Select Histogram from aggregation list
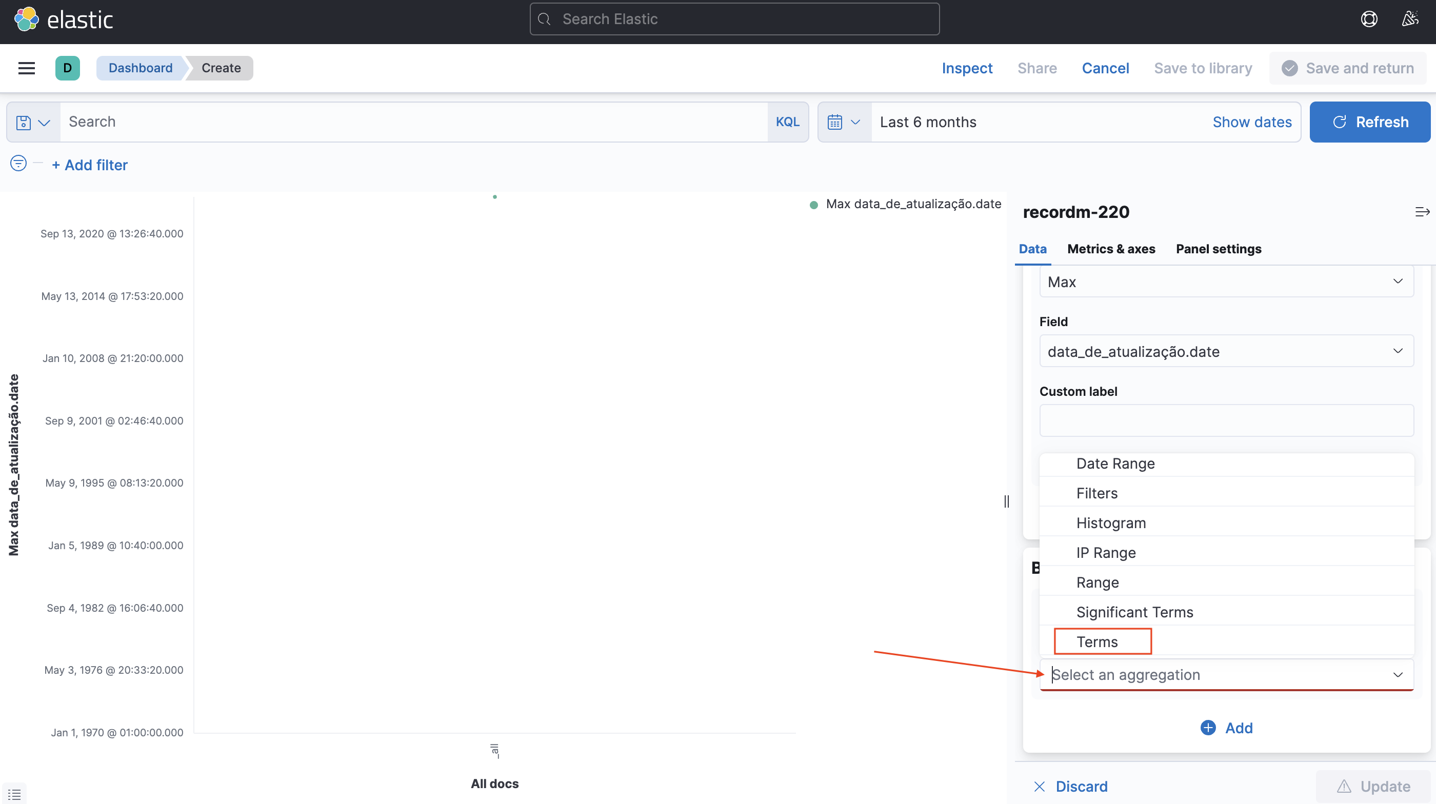 tap(1226, 522)
